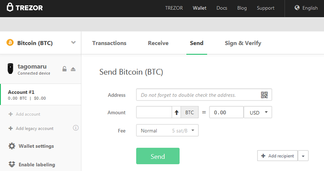Click the eject device icon next to tagomaru
The height and width of the screenshot is (171, 324).
point(73,69)
